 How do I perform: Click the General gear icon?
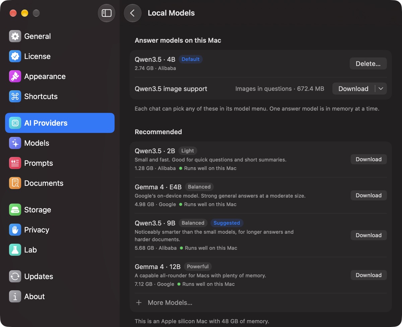[x=15, y=36]
